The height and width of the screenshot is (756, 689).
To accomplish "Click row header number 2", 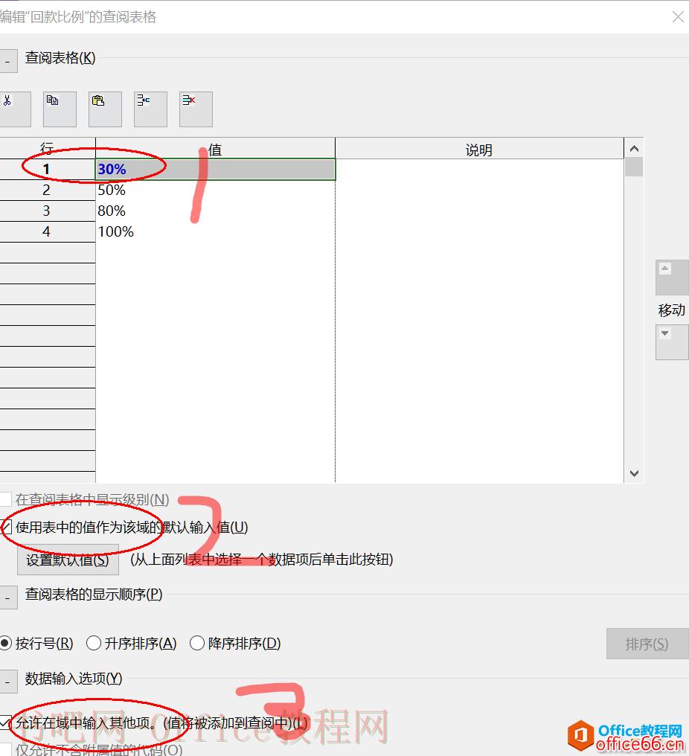I will (47, 190).
